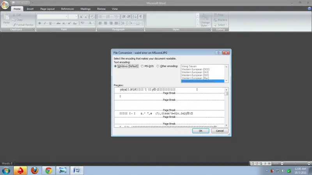This screenshot has width=312, height=175.
Task: Switch to the Insert tab
Action: point(30,9)
